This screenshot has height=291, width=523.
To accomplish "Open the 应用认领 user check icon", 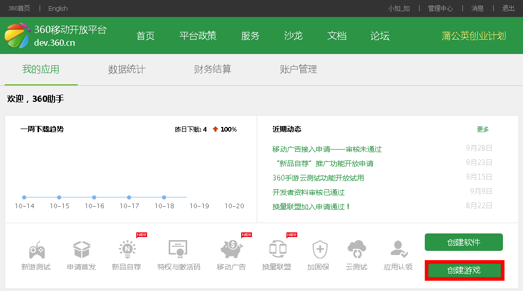I will [399, 249].
